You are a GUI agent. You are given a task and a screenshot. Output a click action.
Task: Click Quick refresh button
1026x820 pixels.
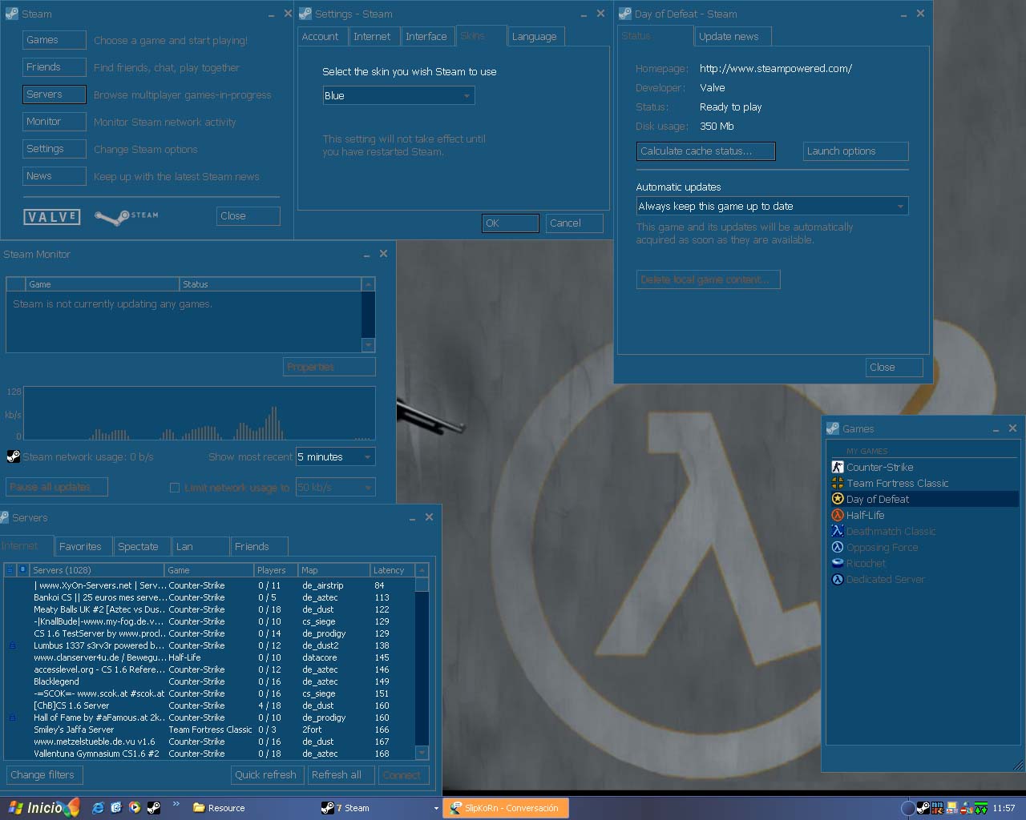pos(266,775)
